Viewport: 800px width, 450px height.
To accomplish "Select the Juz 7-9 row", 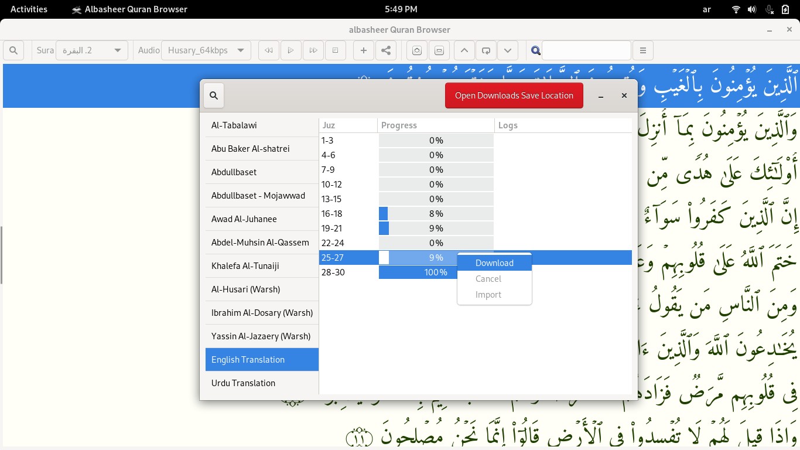I will click(476, 170).
